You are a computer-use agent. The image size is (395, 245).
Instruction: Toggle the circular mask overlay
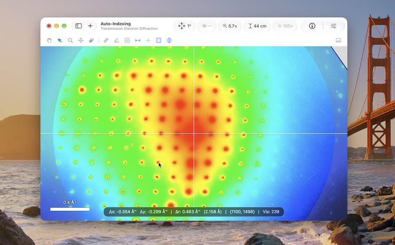coord(159,40)
